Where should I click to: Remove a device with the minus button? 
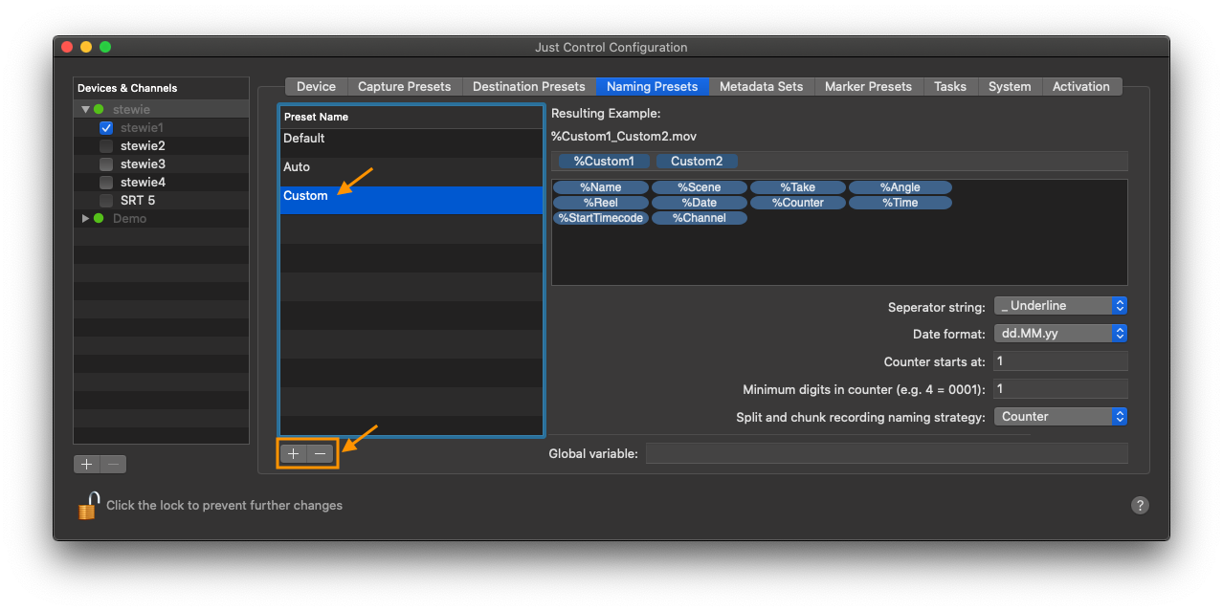point(114,464)
